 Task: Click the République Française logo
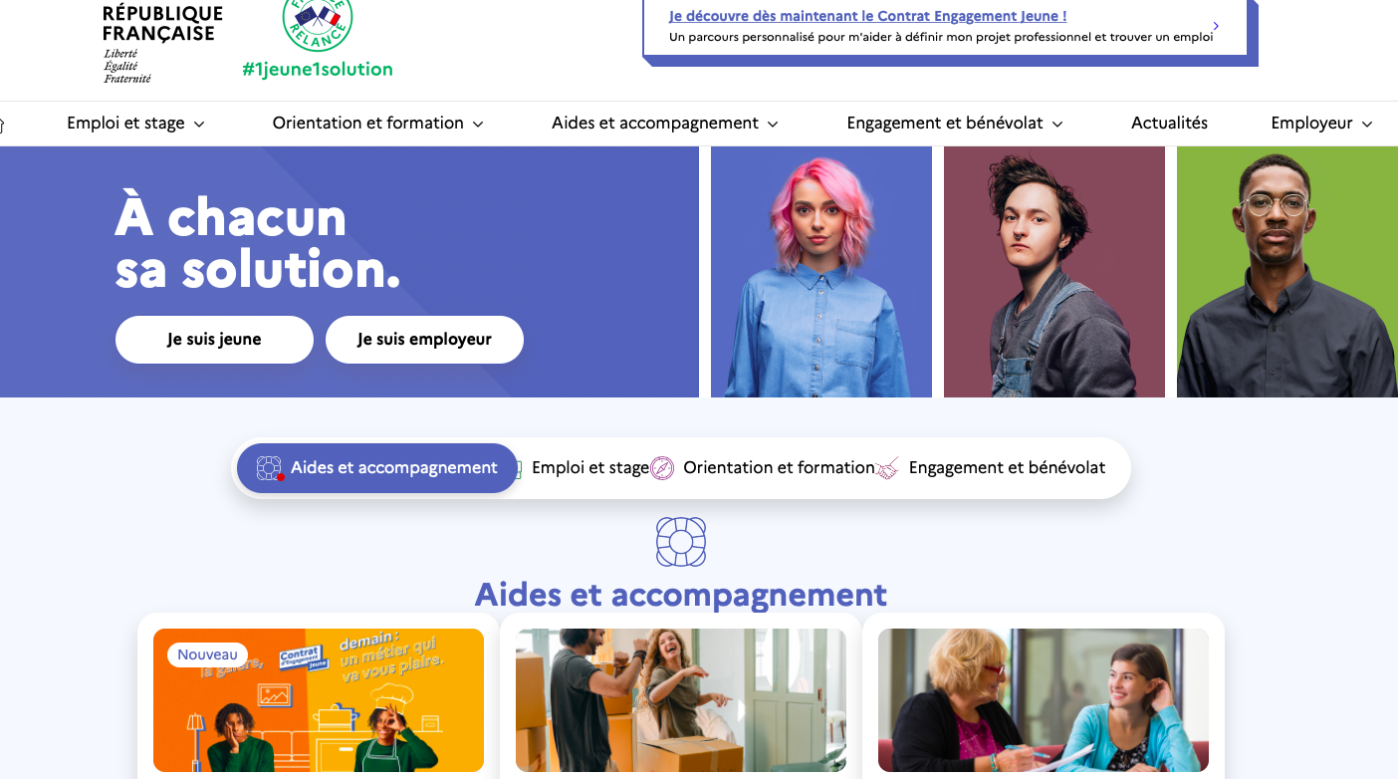(162, 43)
